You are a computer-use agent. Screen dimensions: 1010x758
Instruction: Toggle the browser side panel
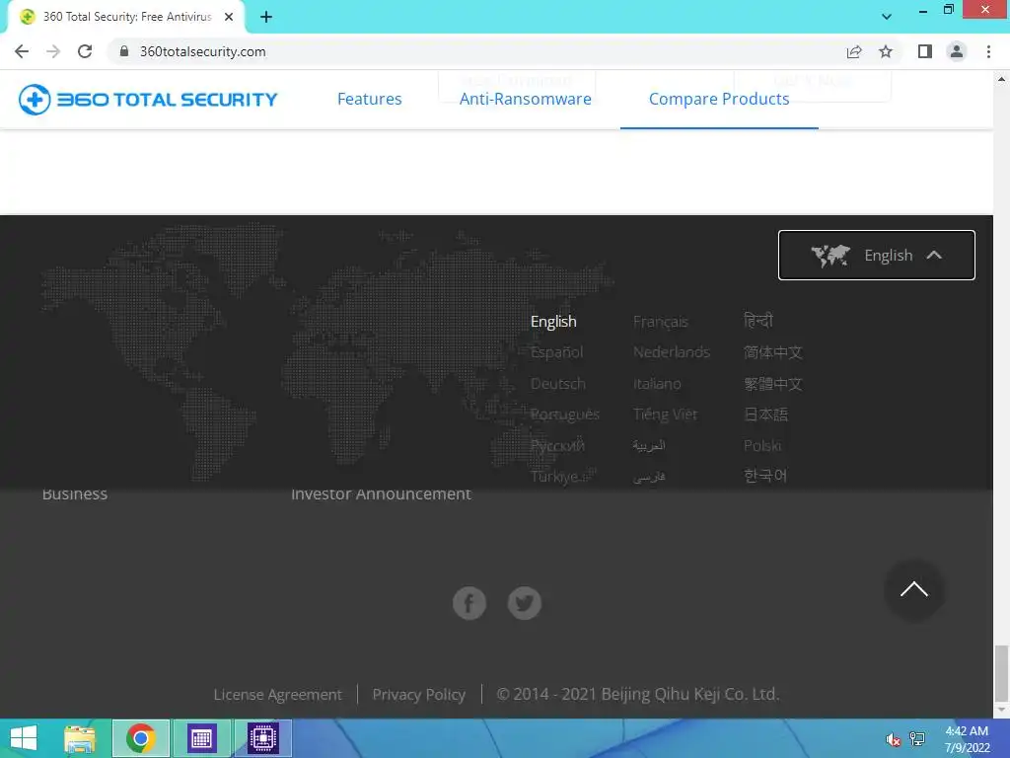pyautogui.click(x=925, y=51)
